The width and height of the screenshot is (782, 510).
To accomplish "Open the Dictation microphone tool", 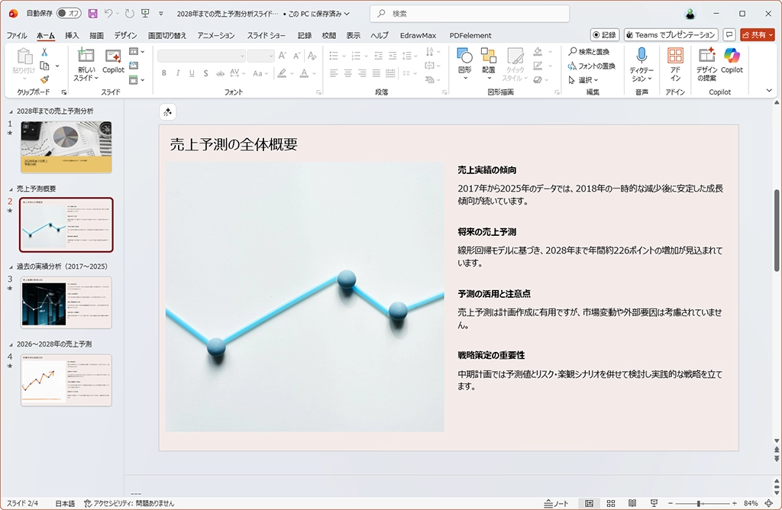I will click(641, 60).
